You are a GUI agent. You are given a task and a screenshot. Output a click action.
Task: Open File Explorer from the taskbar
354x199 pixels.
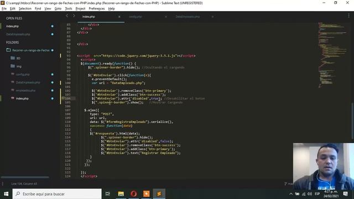click(121, 194)
